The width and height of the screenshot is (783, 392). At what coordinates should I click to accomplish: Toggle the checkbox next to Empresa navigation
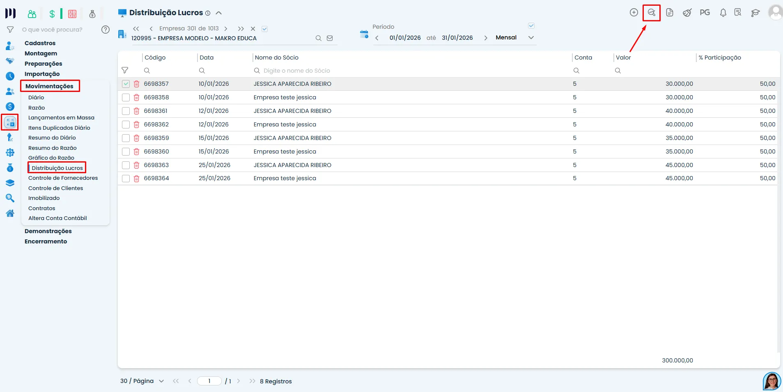[264, 29]
